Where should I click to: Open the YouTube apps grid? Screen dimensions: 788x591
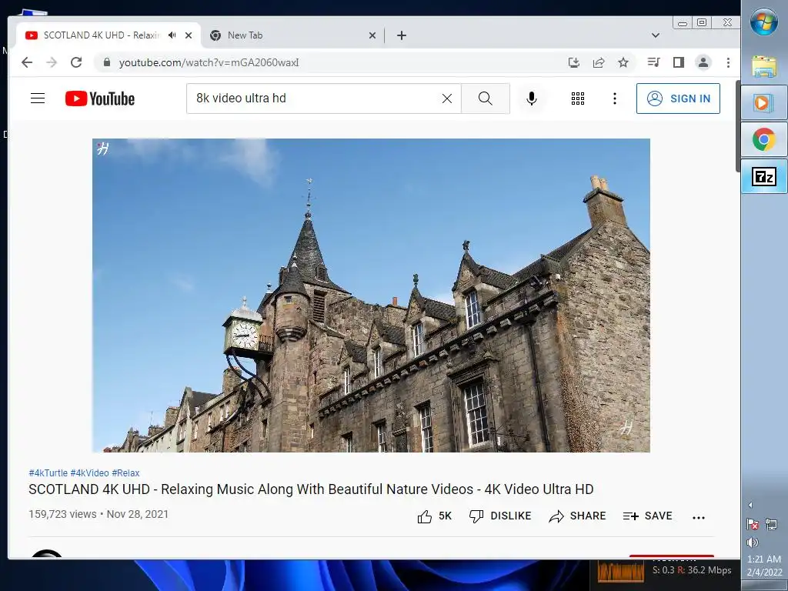(x=577, y=98)
